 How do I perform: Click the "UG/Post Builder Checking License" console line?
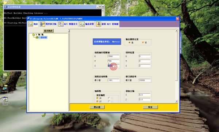(26, 13)
